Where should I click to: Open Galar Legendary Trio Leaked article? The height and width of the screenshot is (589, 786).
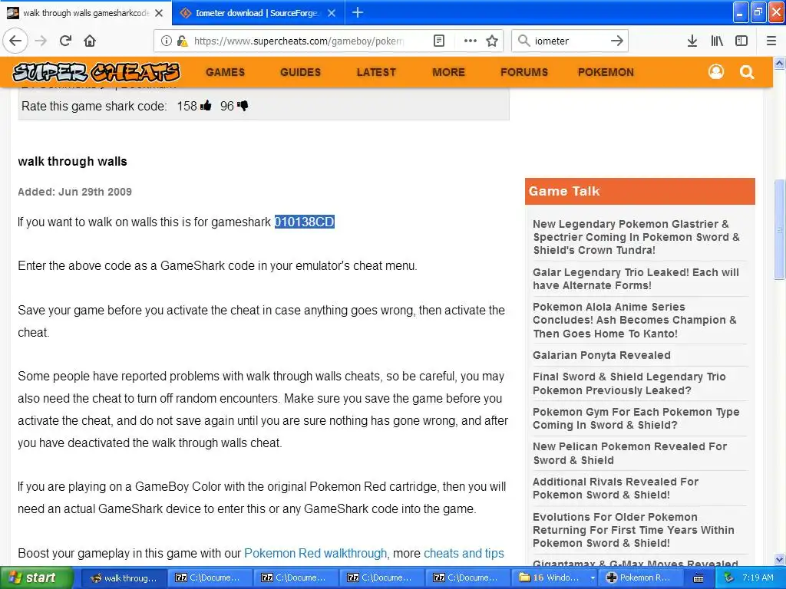636,278
